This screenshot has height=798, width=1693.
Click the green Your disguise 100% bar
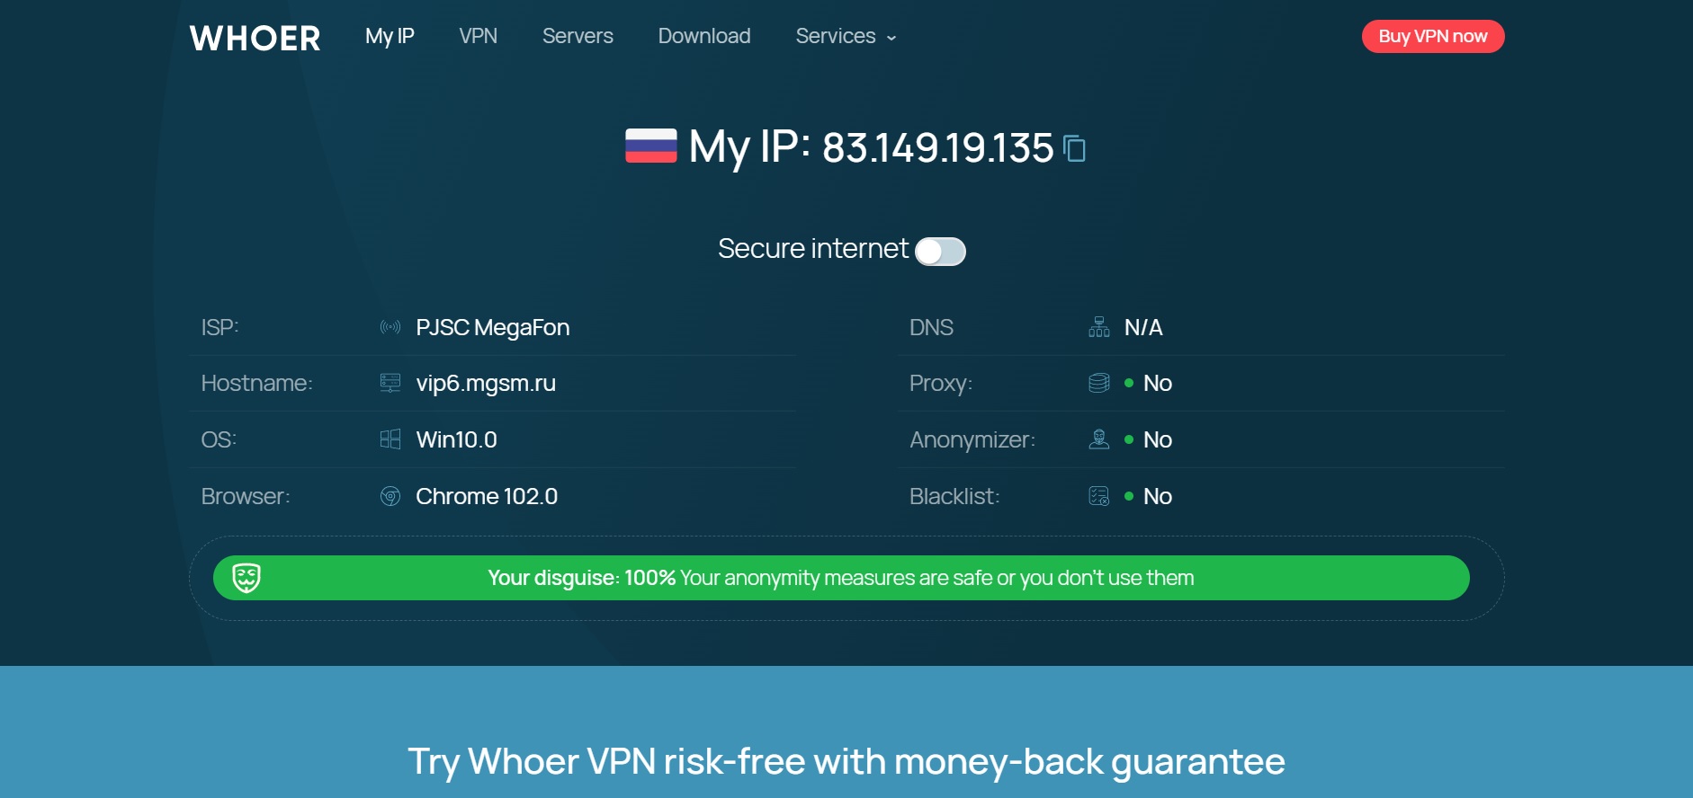841,578
